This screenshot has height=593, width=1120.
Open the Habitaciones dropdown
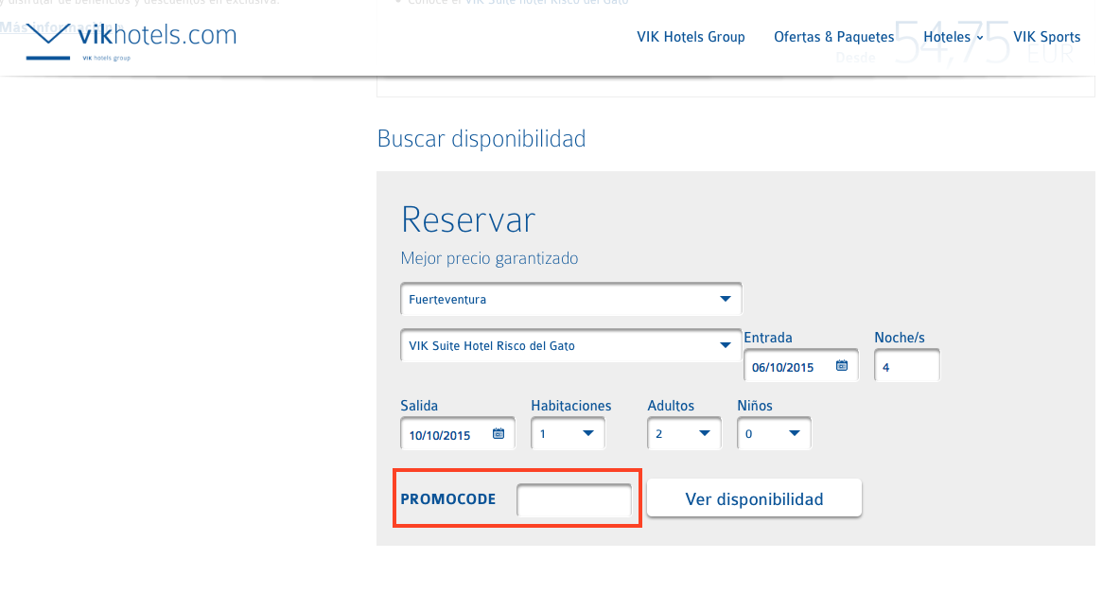tap(568, 434)
